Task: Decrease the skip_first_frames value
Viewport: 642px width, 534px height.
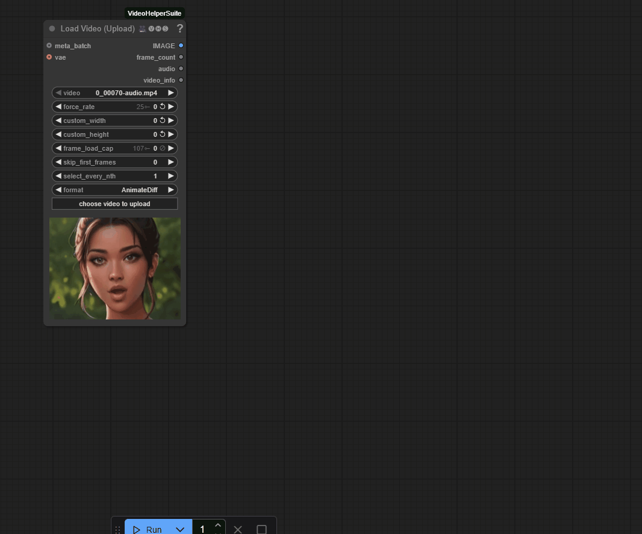Action: [x=58, y=162]
